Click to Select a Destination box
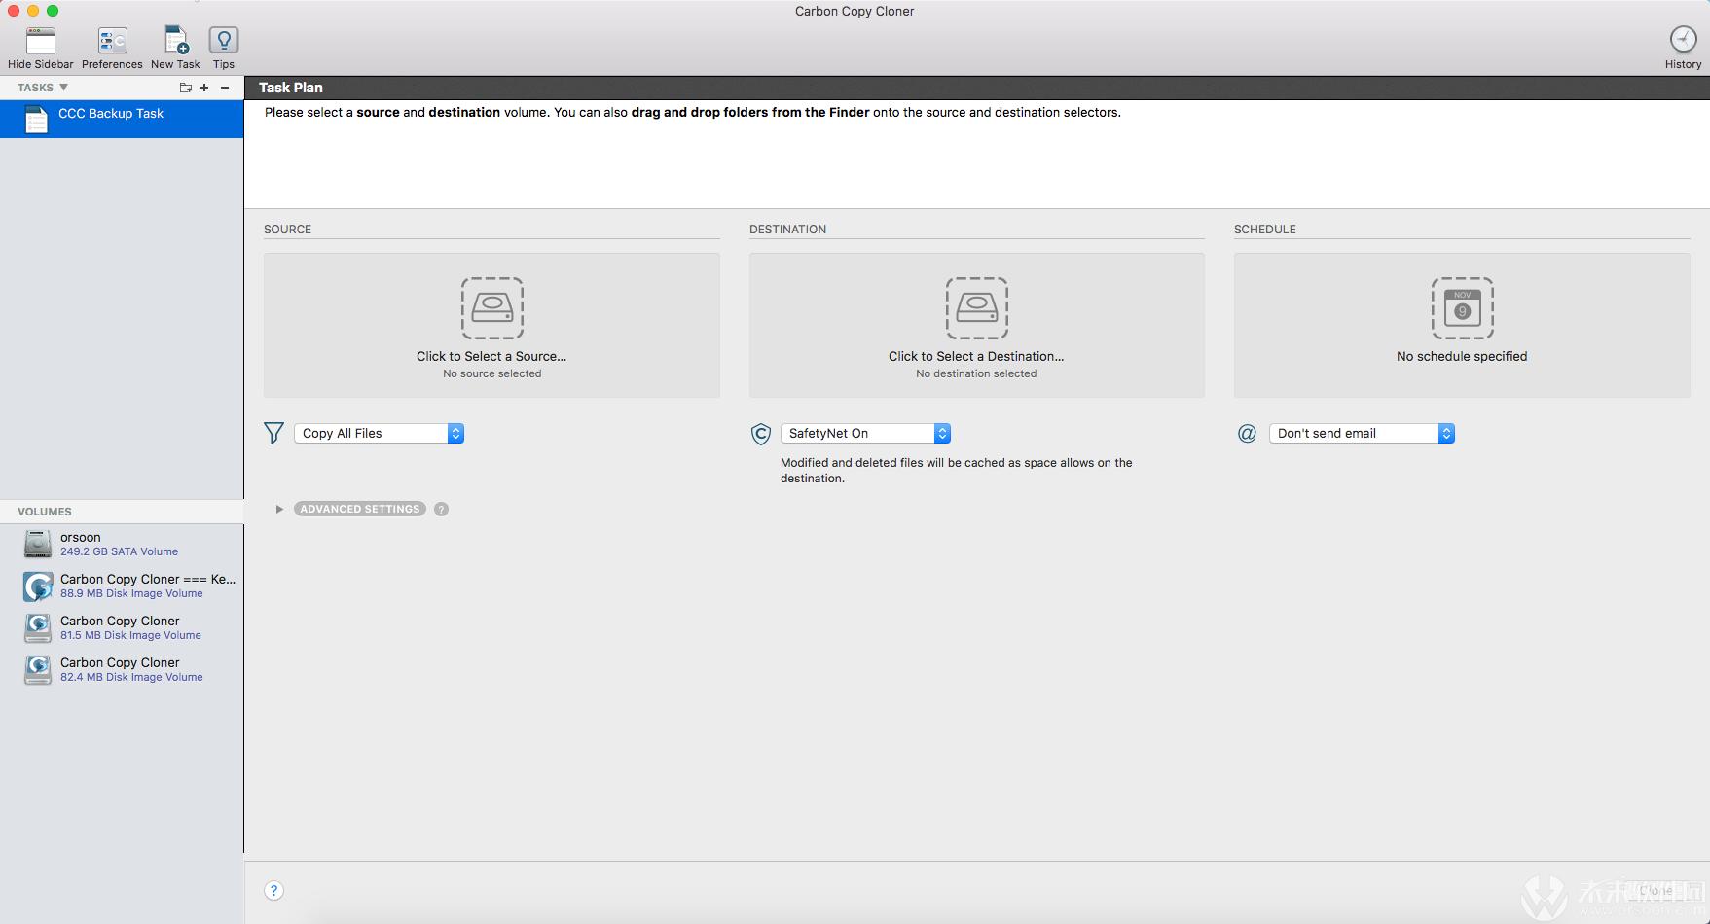The height and width of the screenshot is (924, 1710). tap(976, 326)
